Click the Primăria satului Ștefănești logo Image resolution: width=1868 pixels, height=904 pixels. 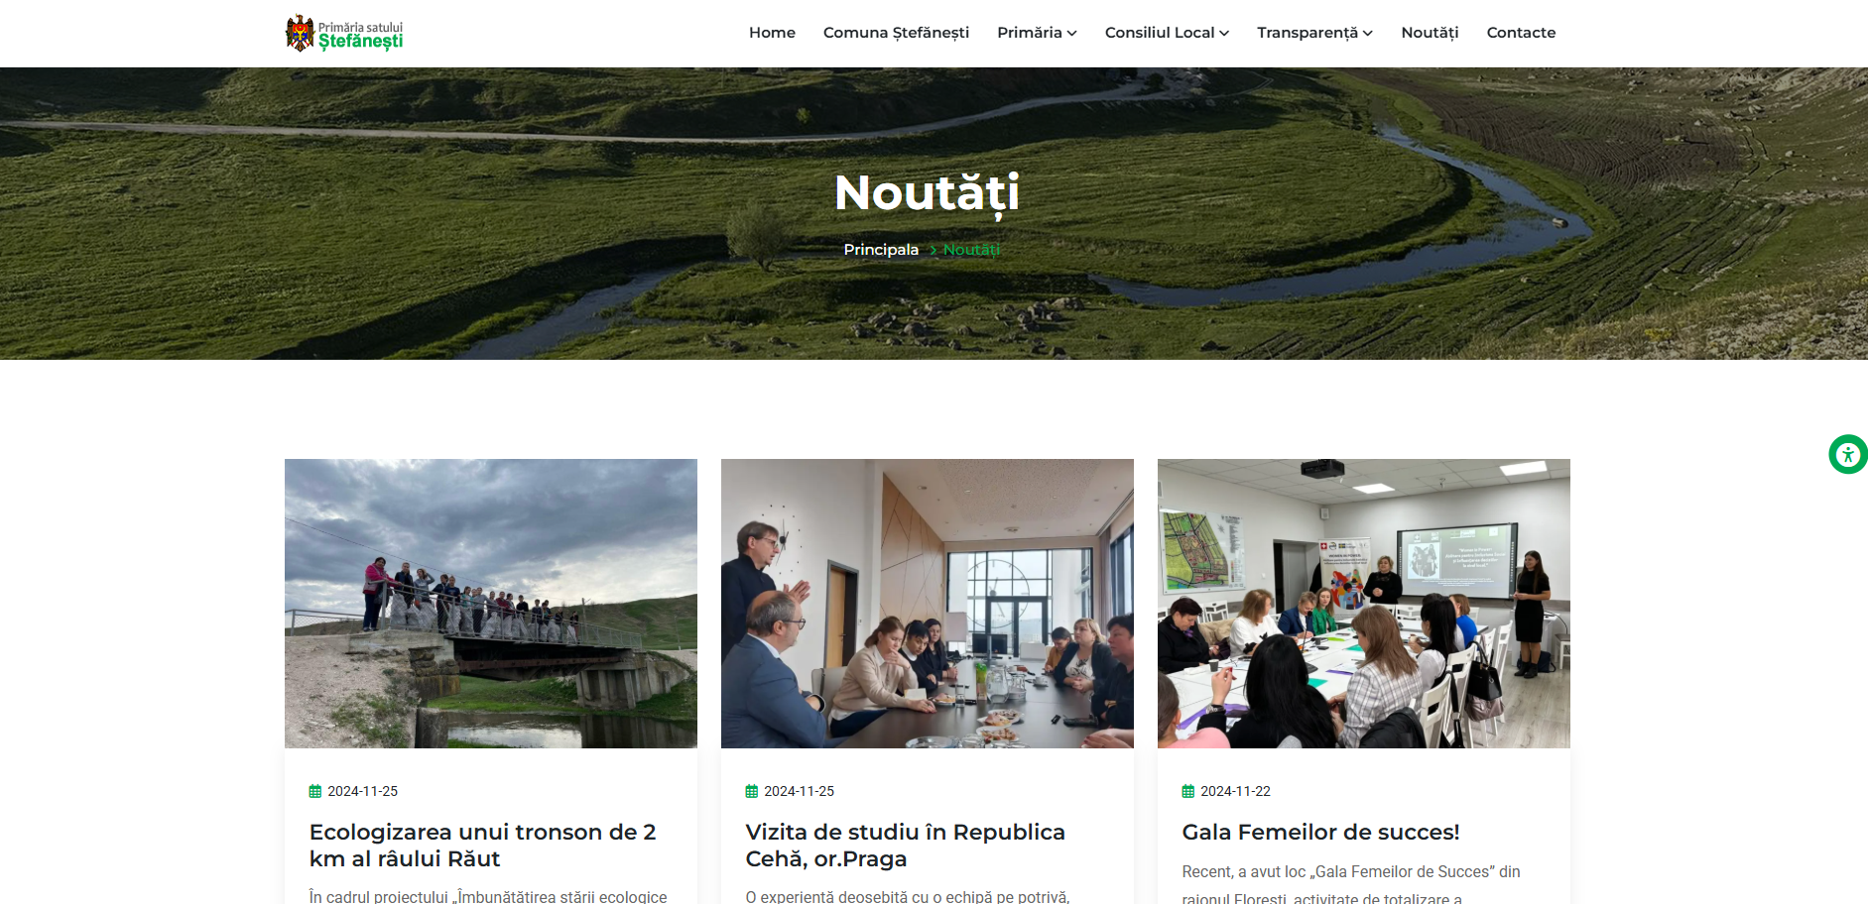pos(344,33)
